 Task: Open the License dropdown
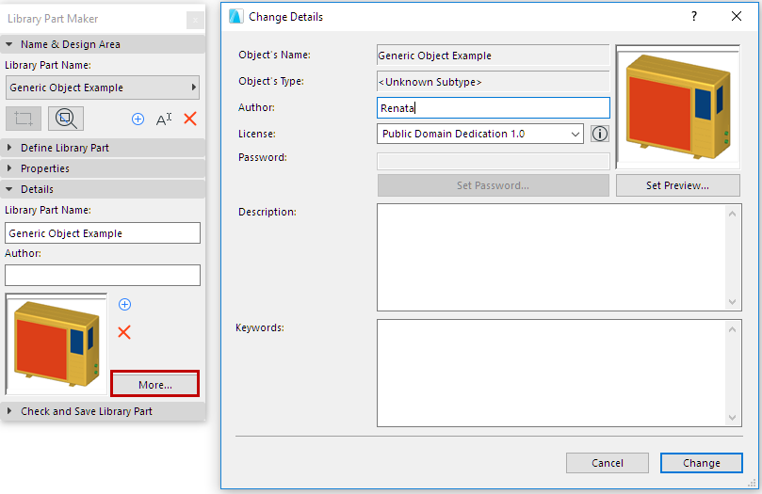[x=480, y=134]
